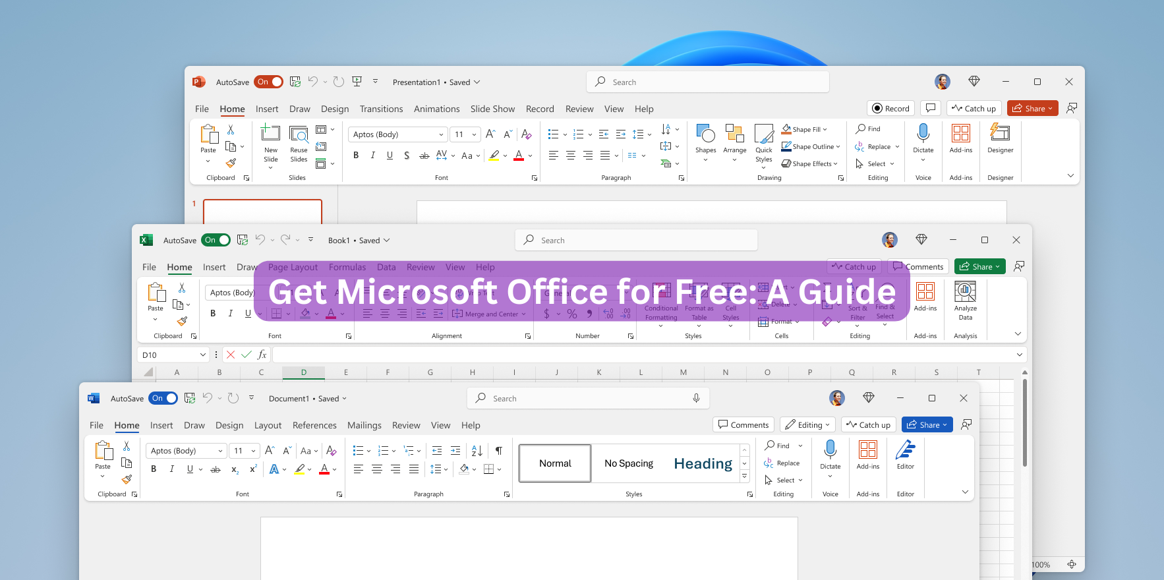Toggle text shadow in PowerPoint font group

coord(407,156)
